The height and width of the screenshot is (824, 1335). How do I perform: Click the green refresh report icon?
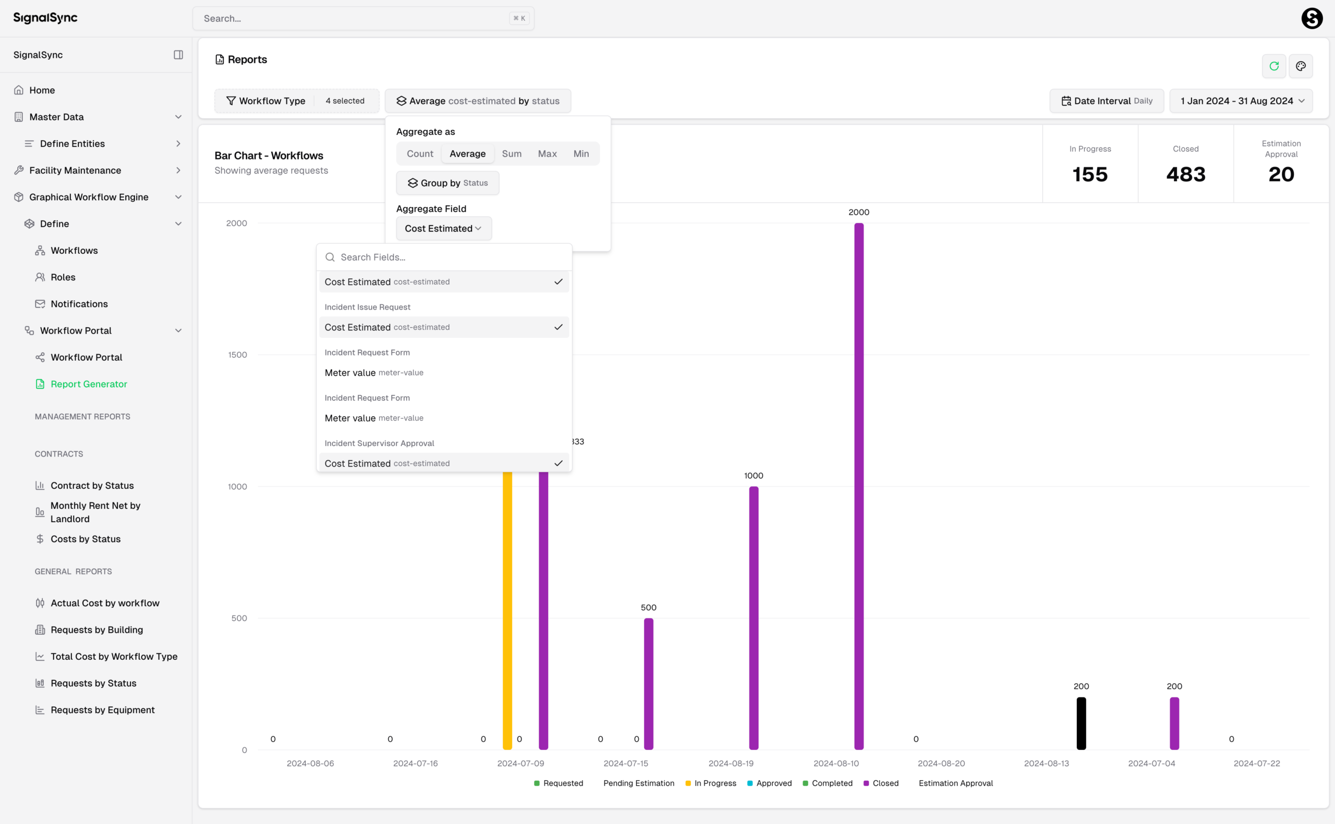tap(1273, 66)
